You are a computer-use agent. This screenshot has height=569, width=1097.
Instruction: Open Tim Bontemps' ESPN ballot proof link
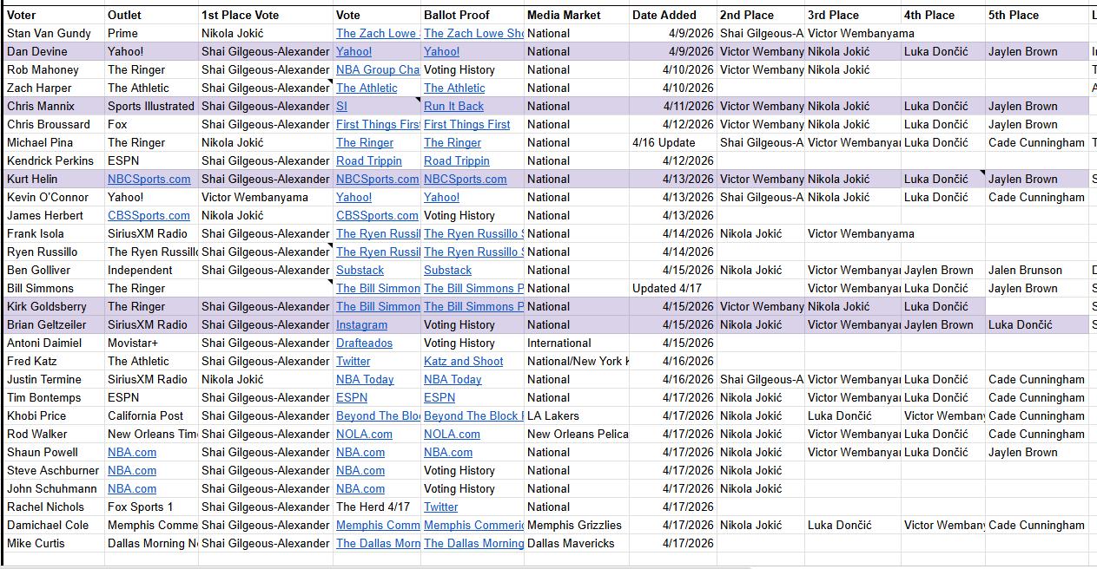click(439, 398)
